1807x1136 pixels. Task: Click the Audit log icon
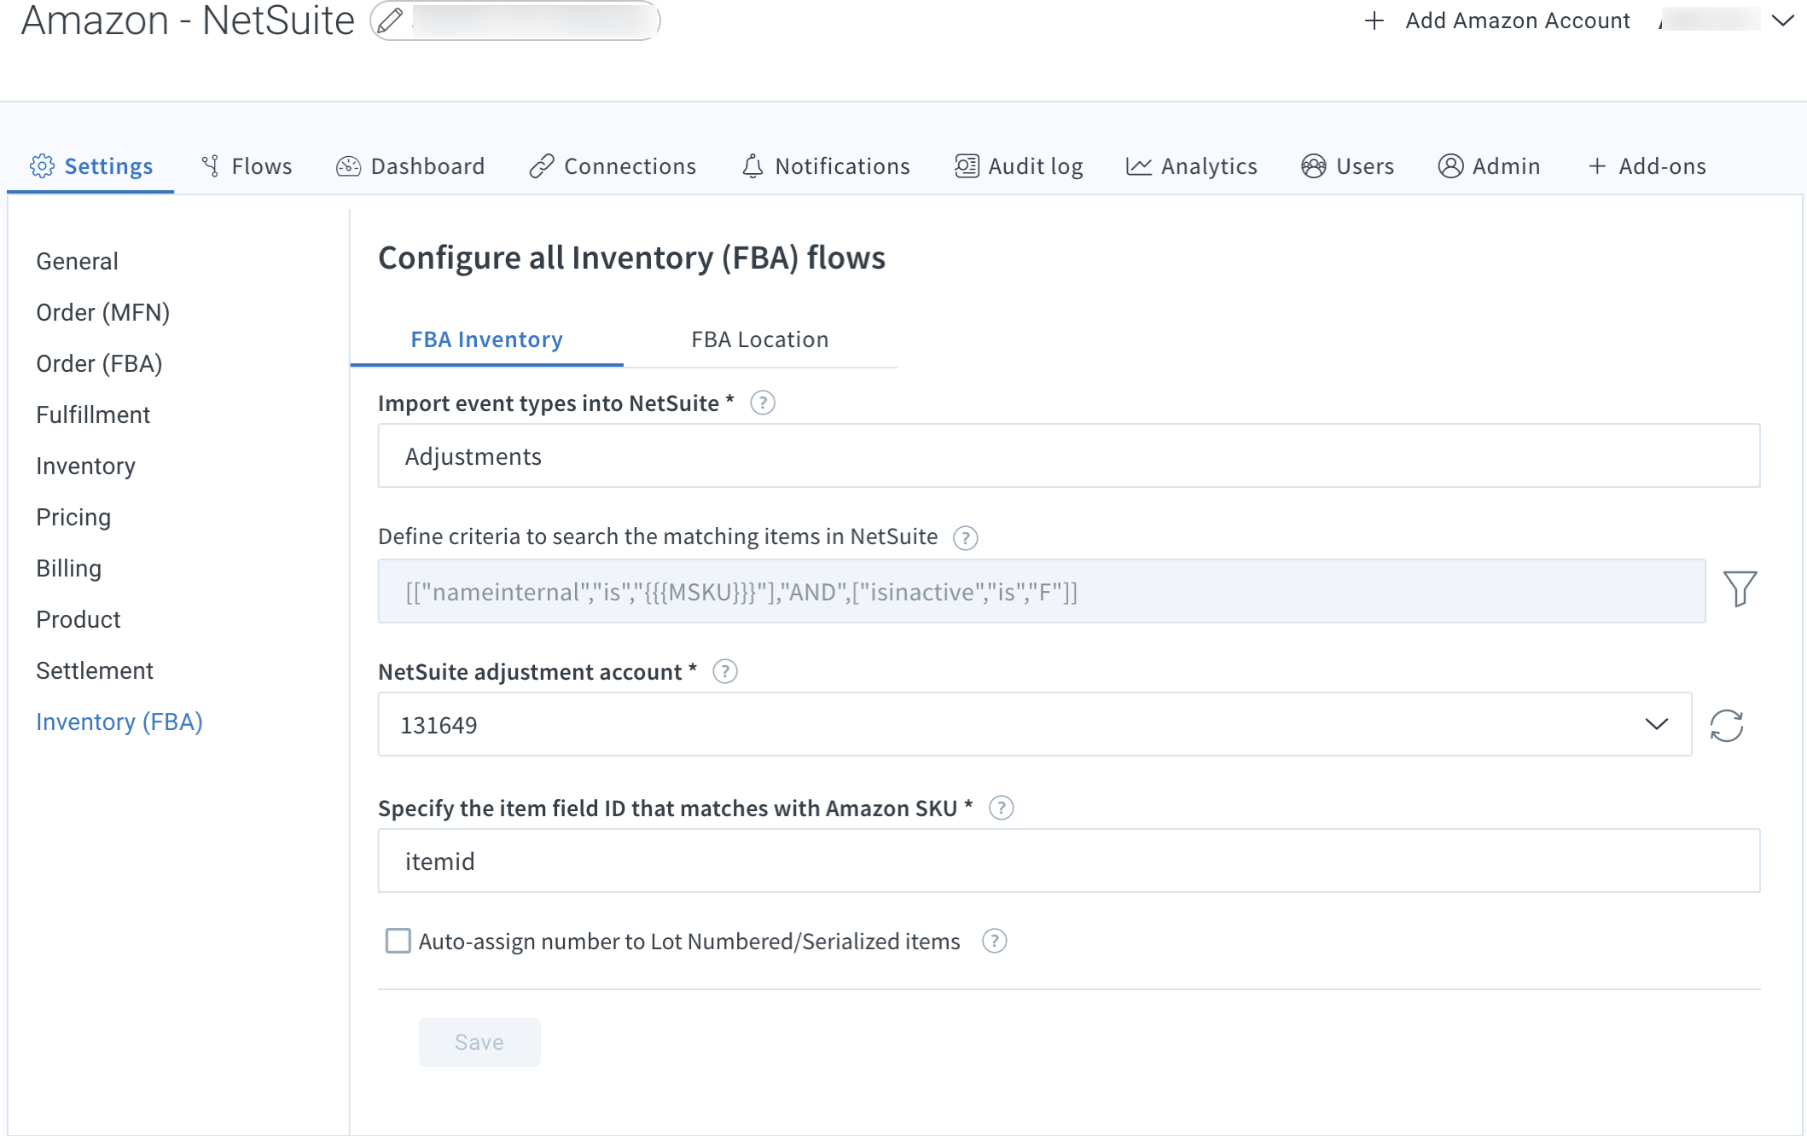coord(967,165)
